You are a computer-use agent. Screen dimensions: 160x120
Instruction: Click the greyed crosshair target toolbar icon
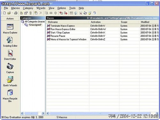55,13
